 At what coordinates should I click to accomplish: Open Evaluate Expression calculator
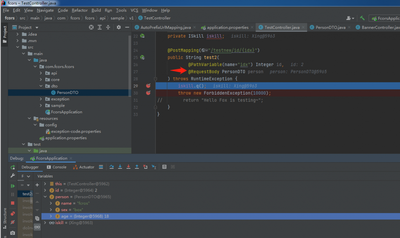[x=164, y=167]
